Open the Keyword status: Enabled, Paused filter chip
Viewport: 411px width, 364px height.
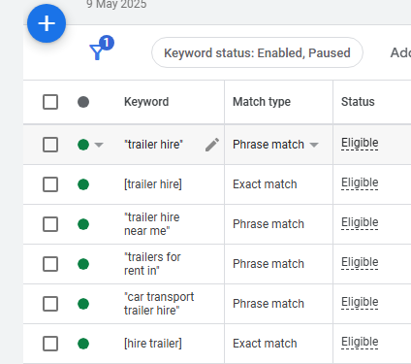257,52
